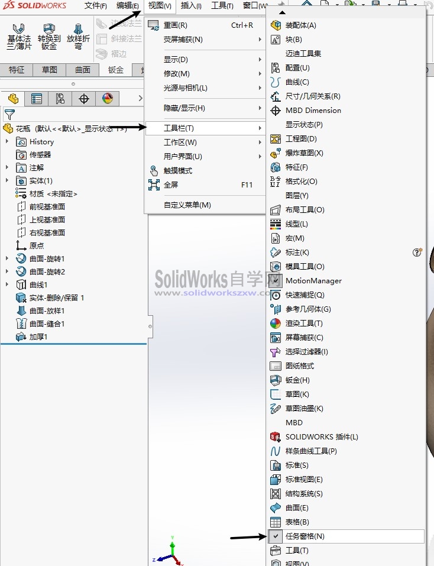This screenshot has width=434, height=566.
Task: Expand the 注解 annotations node
Action: tap(7, 167)
